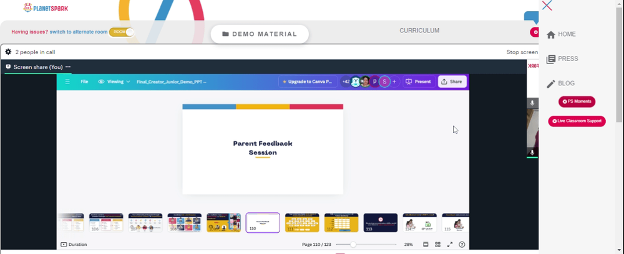Open the DEMO MATERIAL tab
The height and width of the screenshot is (254, 624).
pos(260,34)
